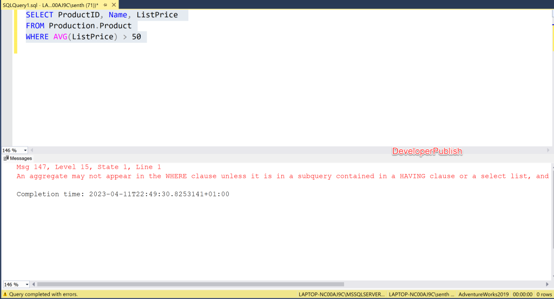Click the 00:00:00 elapsed time in status bar
The height and width of the screenshot is (299, 554).
(x=523, y=294)
